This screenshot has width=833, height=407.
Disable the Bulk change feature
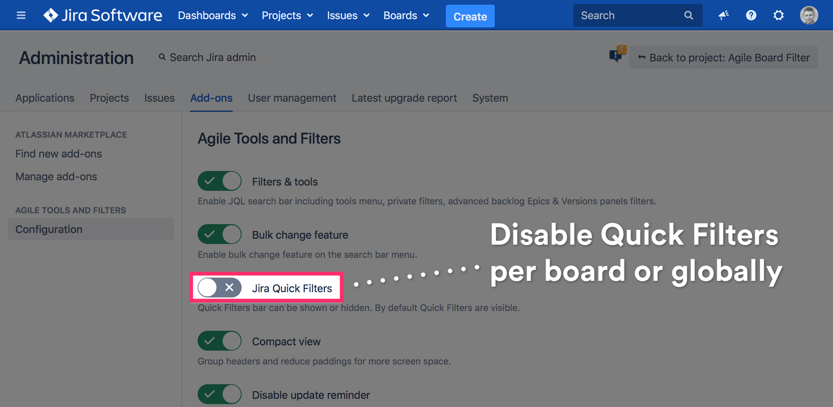click(219, 234)
